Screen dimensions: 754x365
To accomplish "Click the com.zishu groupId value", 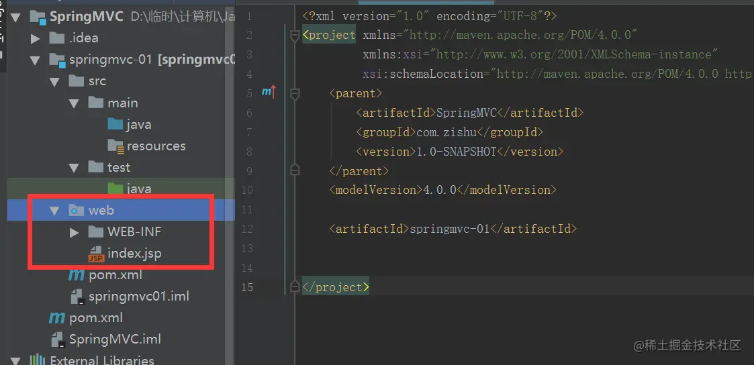I will (x=446, y=132).
